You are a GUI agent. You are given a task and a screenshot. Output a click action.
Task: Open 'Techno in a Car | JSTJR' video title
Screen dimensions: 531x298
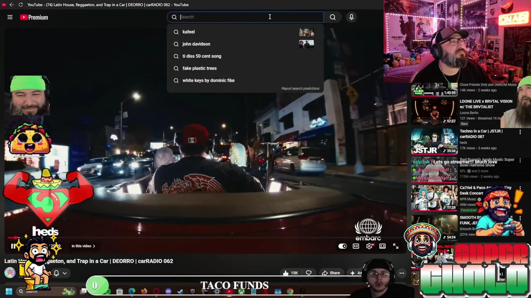[481, 134]
